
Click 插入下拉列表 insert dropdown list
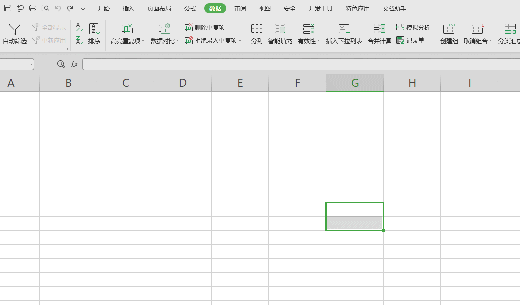(344, 34)
